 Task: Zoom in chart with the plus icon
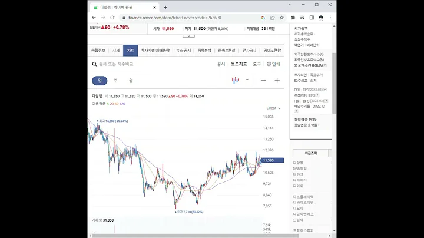(277, 80)
